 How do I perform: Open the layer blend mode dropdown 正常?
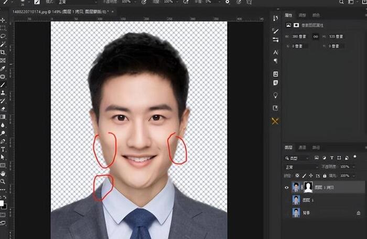301,167
